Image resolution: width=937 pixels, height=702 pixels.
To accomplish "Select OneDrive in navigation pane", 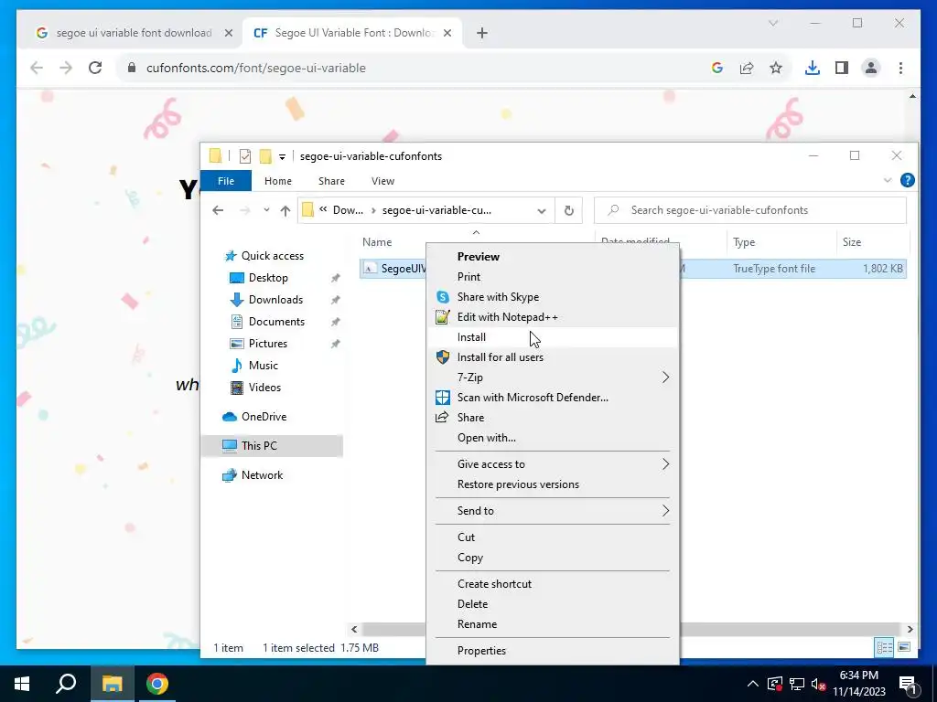I will 264,417.
